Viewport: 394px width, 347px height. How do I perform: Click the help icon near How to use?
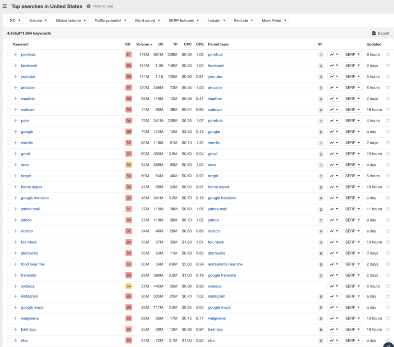(88, 6)
